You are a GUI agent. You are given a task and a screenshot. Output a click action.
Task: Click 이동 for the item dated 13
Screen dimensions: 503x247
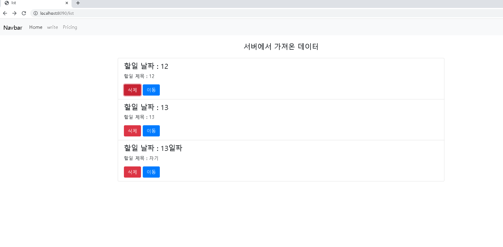tap(151, 131)
